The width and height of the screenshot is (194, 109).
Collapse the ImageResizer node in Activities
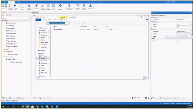tap(5, 52)
